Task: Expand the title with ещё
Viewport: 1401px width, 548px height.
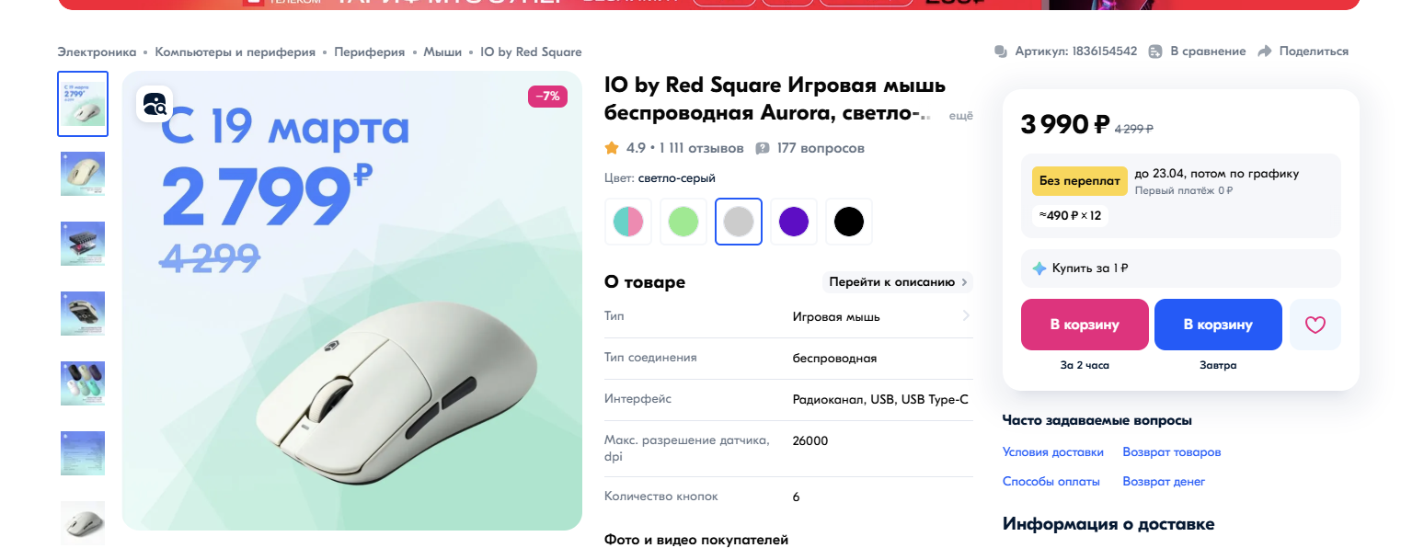Action: click(x=960, y=116)
